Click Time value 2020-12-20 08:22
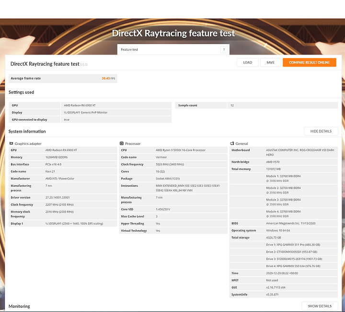The width and height of the screenshot is (345, 312). pyautogui.click(x=282, y=273)
